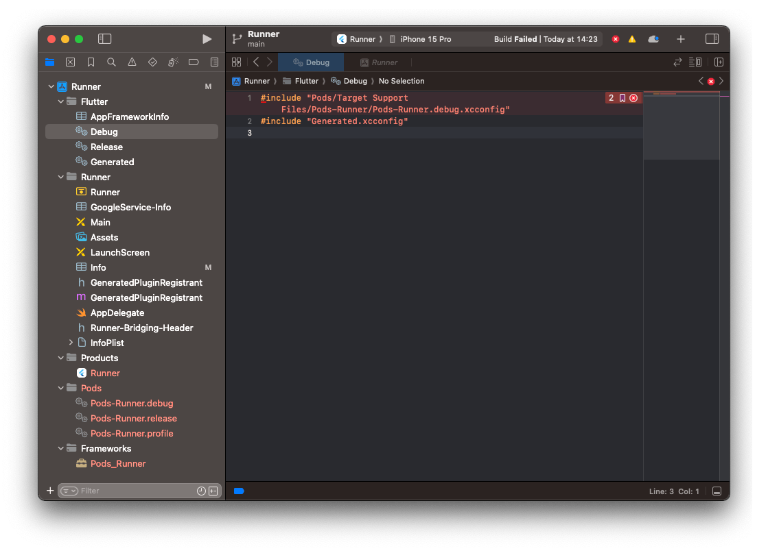Screen dimensions: 768x551
Task: Open the related items grid menu
Action: click(x=237, y=62)
